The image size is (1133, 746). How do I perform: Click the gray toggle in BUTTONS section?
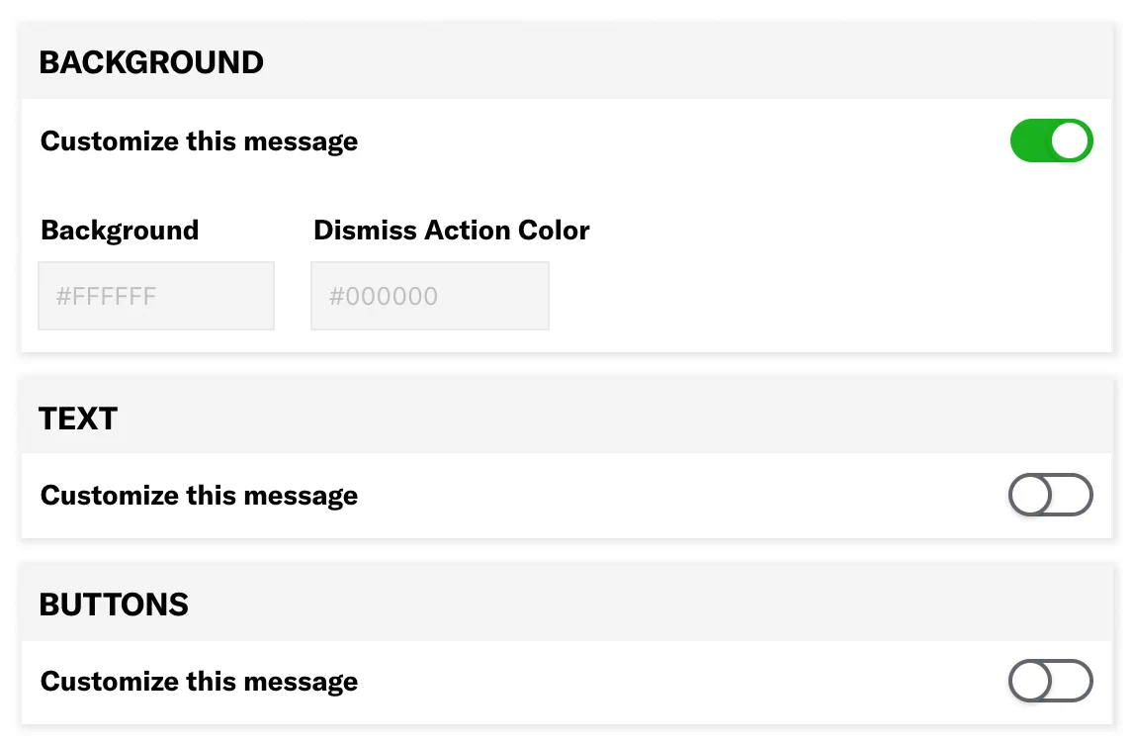[1050, 681]
